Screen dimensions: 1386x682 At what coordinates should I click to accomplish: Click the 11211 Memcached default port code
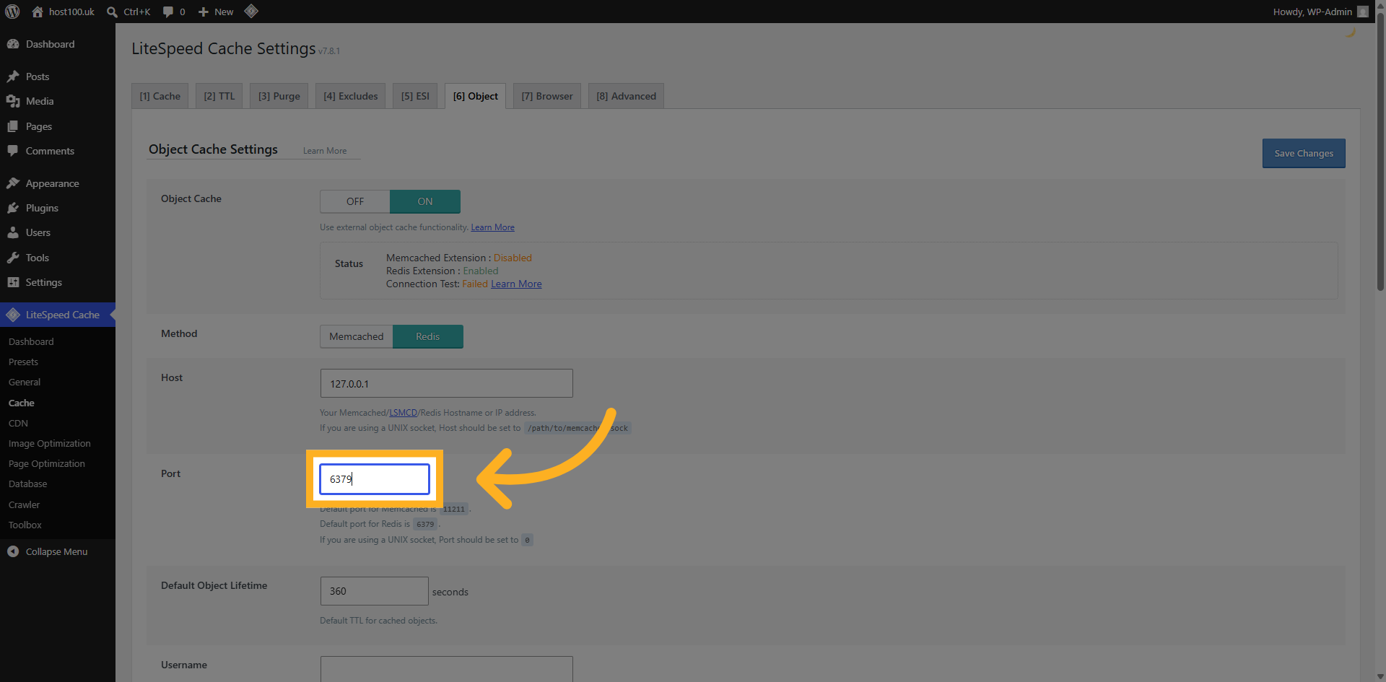point(454,509)
